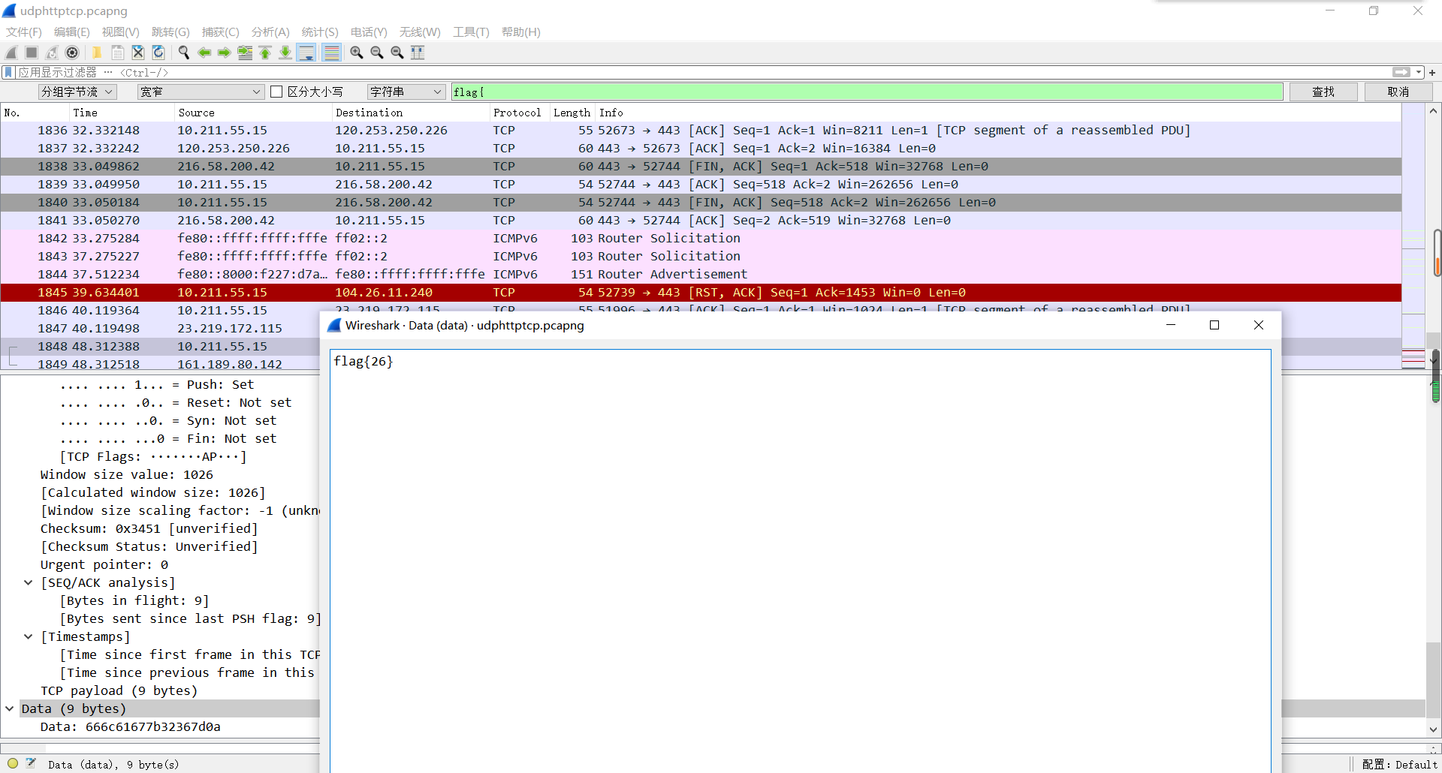Go to the first packet arrow icon

pos(265,53)
